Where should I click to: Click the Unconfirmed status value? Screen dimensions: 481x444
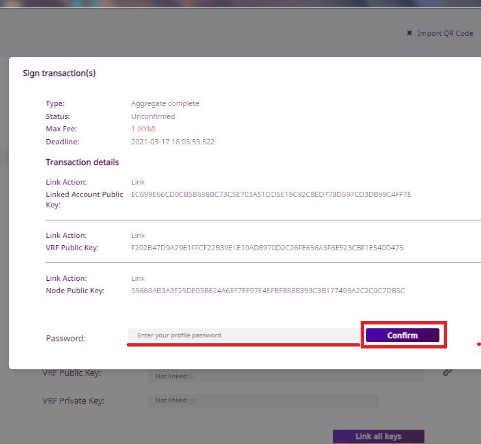153,116
